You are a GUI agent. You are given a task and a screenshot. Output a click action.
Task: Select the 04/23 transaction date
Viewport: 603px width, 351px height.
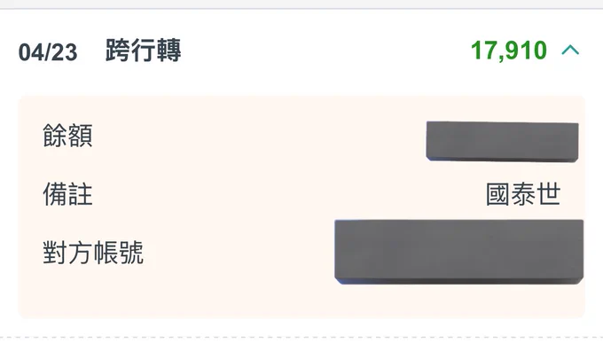pos(48,52)
